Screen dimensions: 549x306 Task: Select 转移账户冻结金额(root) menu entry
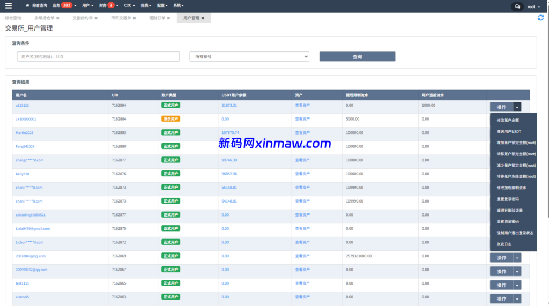pyautogui.click(x=516, y=176)
